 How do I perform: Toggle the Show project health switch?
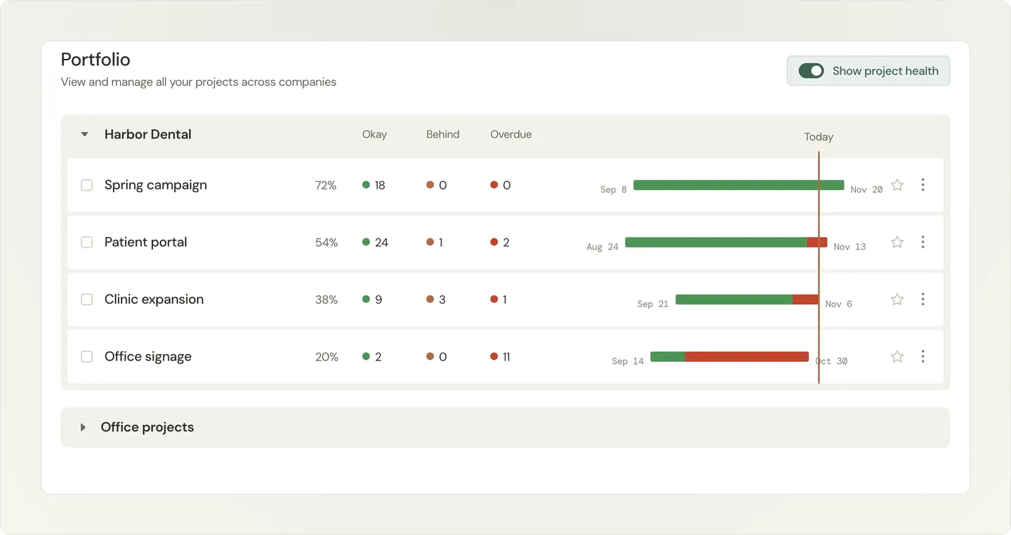click(x=811, y=71)
